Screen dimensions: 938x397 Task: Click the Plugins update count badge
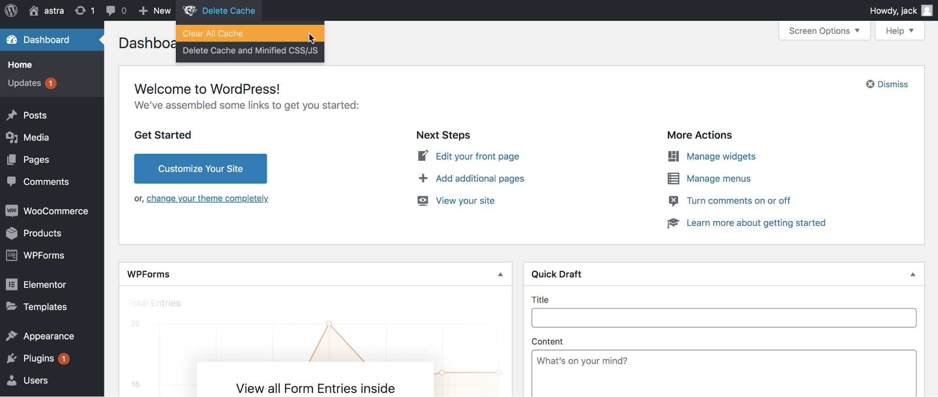64,359
